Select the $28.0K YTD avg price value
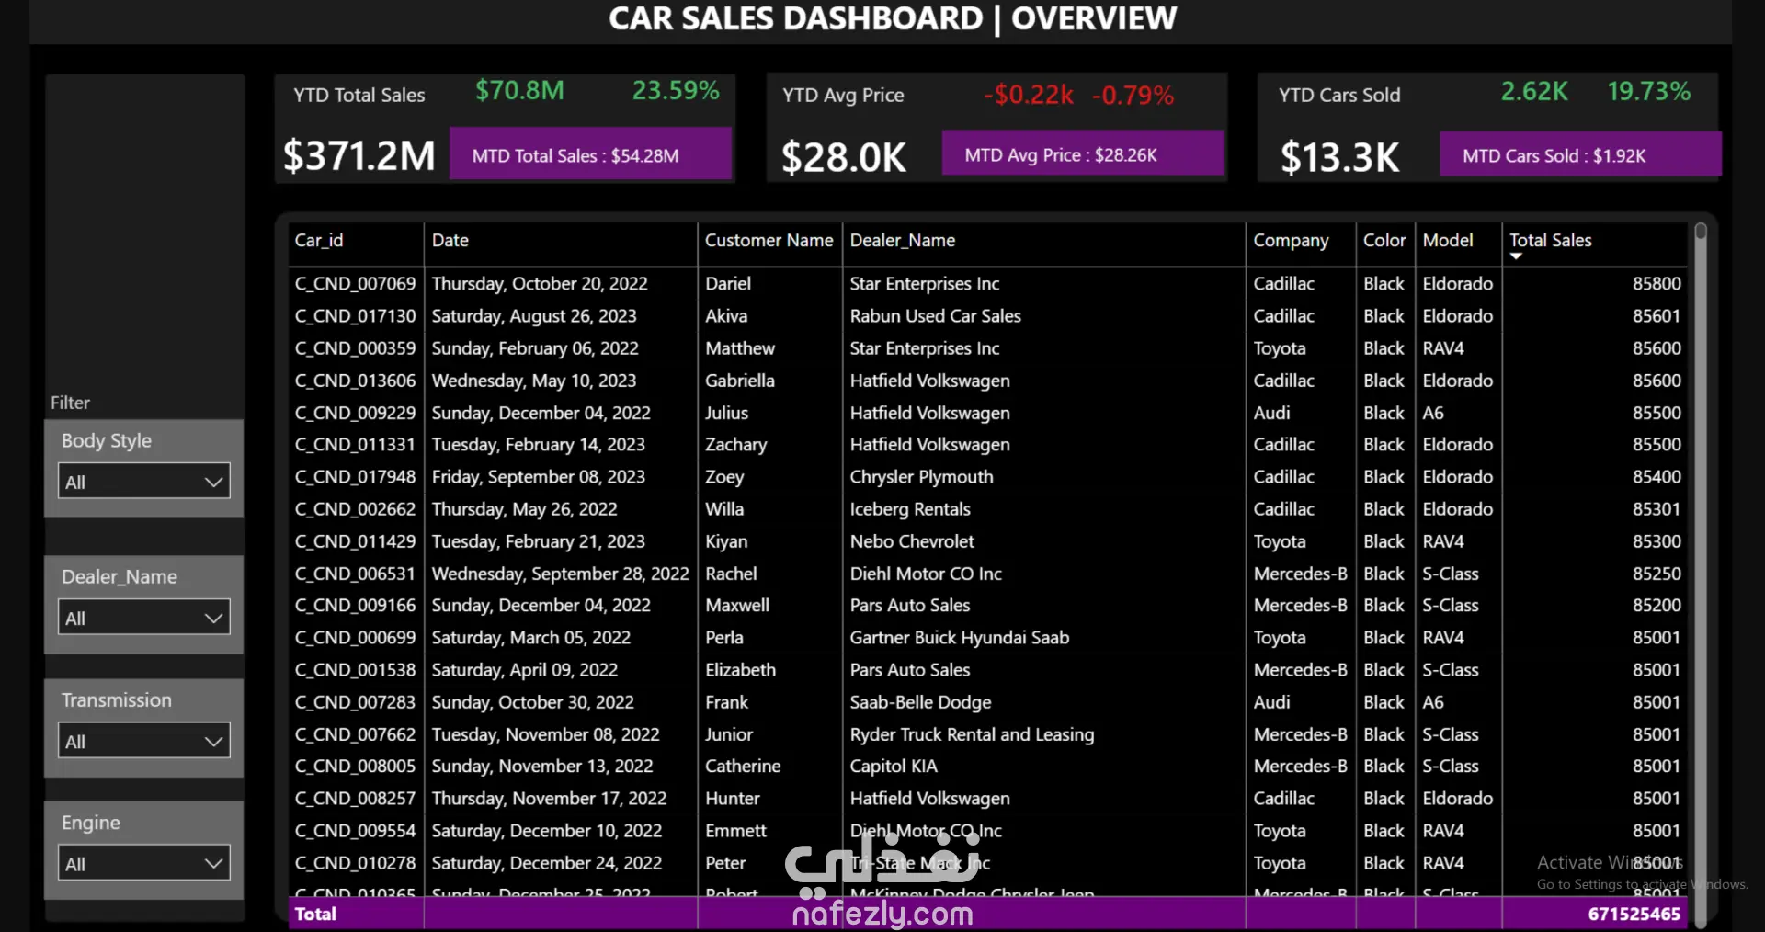The image size is (1765, 932). (x=844, y=156)
